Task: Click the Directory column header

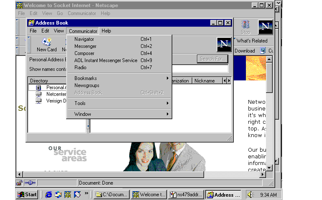Action: (x=48, y=81)
